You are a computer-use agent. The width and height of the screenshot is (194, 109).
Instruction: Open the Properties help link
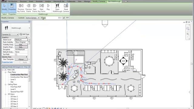pos(7,62)
